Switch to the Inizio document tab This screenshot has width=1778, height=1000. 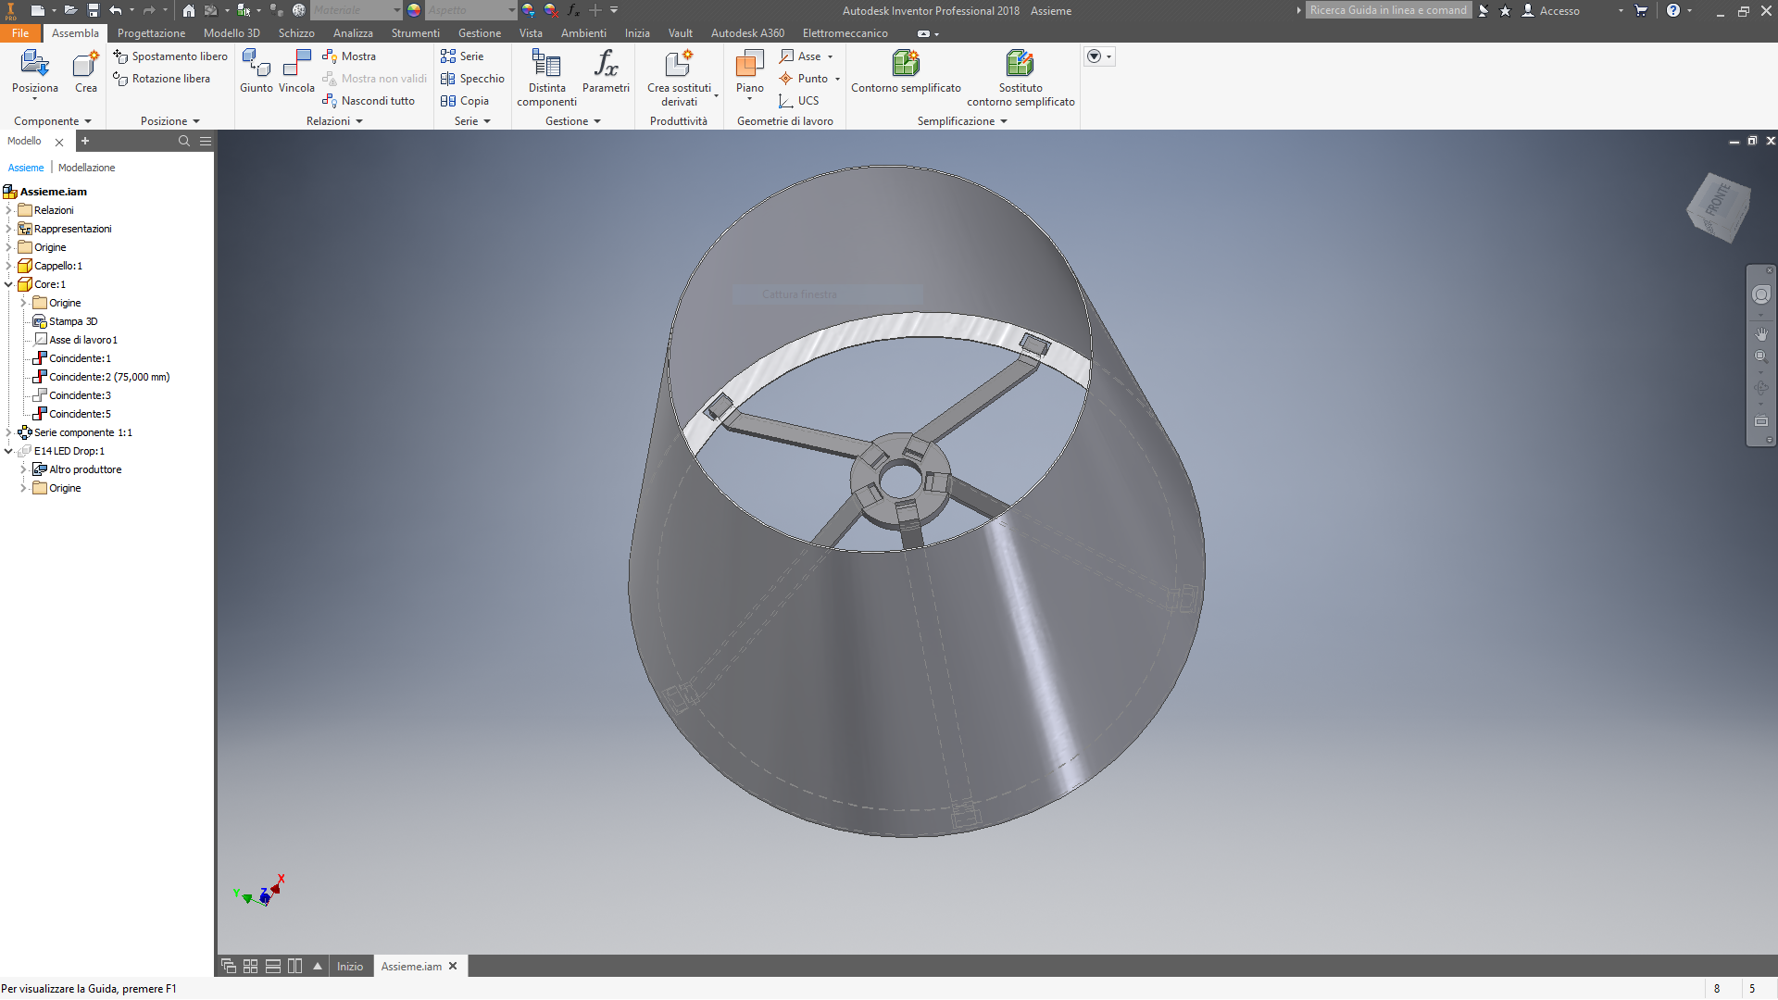coord(349,967)
